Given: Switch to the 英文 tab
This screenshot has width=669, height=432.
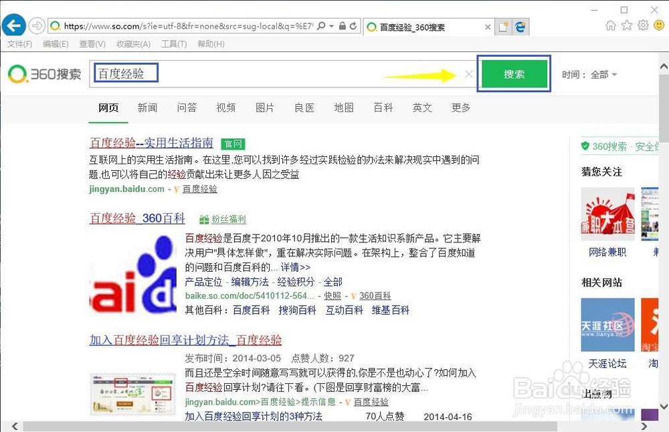Looking at the screenshot, I should click(422, 107).
